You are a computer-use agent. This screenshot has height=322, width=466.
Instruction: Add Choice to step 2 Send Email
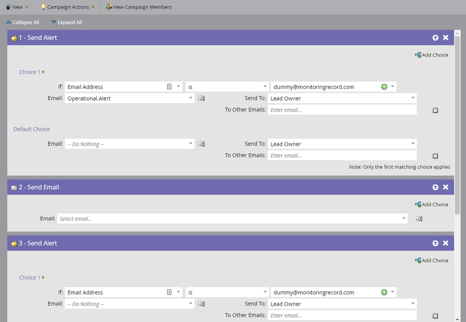pyautogui.click(x=431, y=205)
